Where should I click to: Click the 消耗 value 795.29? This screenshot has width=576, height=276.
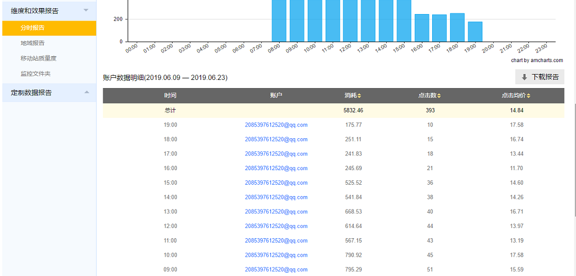tap(353, 270)
